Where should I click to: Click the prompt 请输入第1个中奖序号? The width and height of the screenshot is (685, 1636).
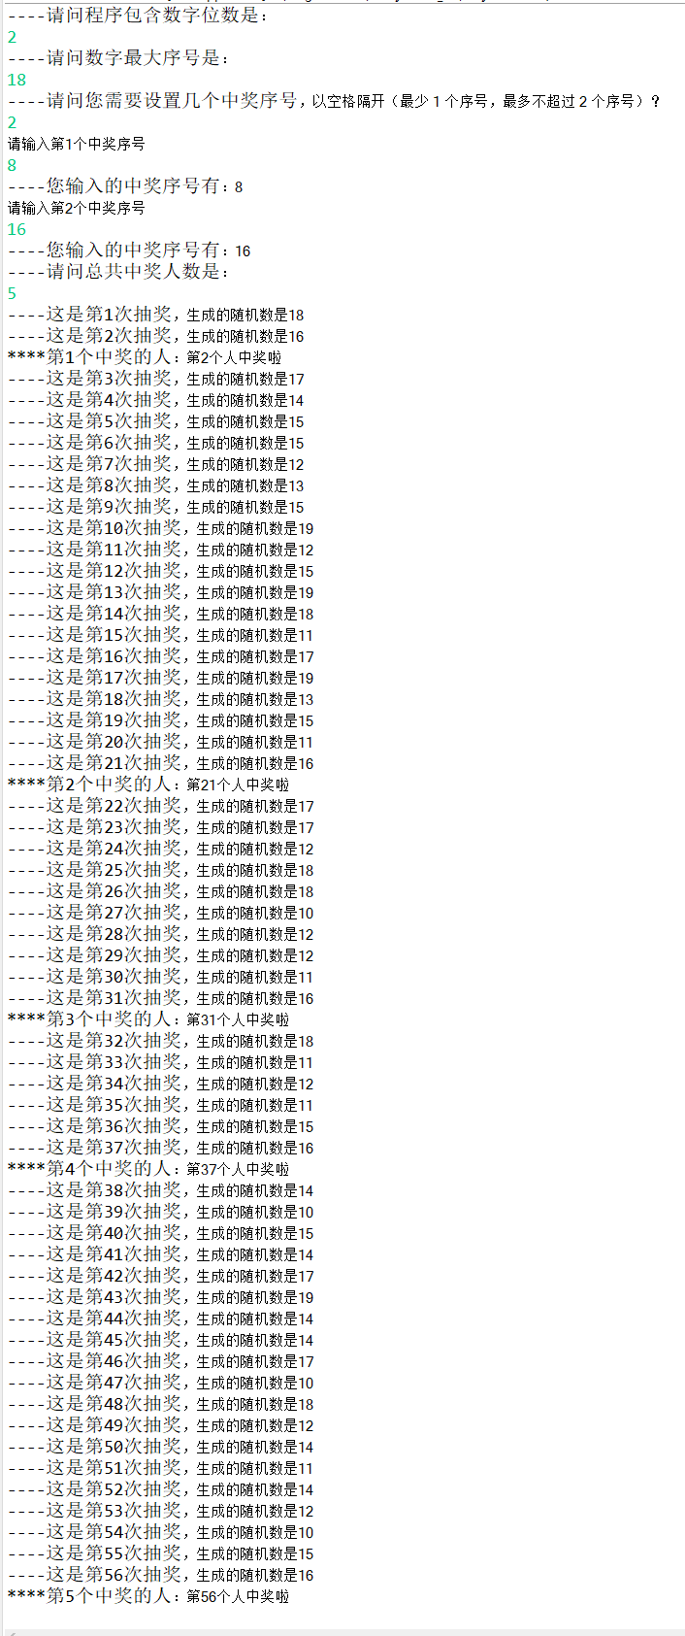[x=77, y=144]
